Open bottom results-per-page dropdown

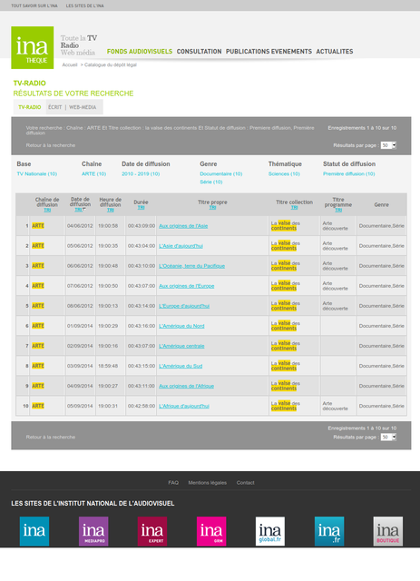click(x=388, y=438)
